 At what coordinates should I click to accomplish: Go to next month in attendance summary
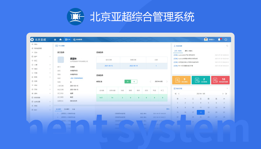tap(167, 81)
